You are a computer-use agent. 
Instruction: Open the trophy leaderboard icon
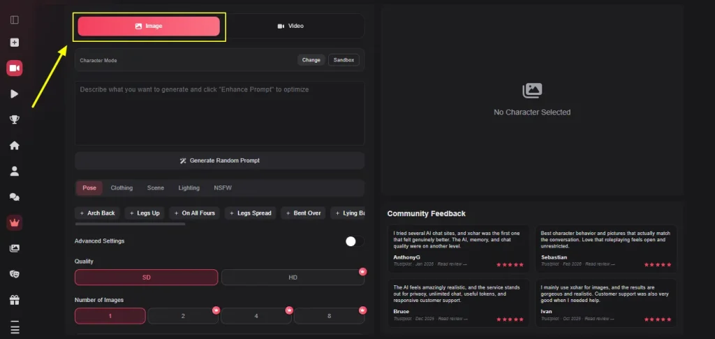click(x=15, y=119)
